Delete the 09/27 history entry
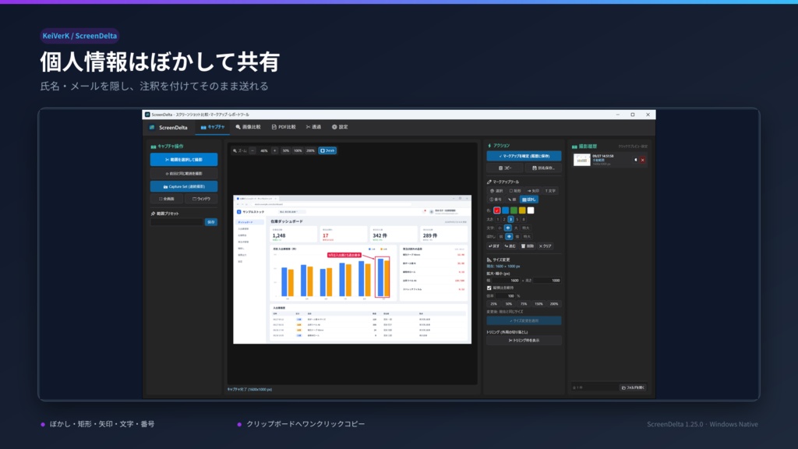This screenshot has height=449, width=798. pos(642,160)
